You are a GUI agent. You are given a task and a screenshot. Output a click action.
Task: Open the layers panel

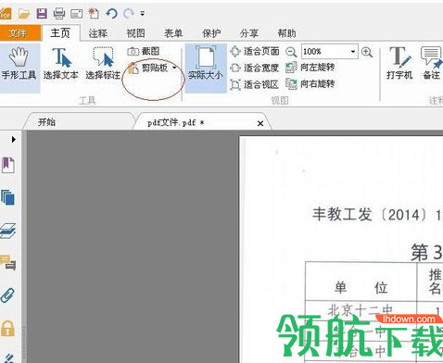[x=8, y=231]
